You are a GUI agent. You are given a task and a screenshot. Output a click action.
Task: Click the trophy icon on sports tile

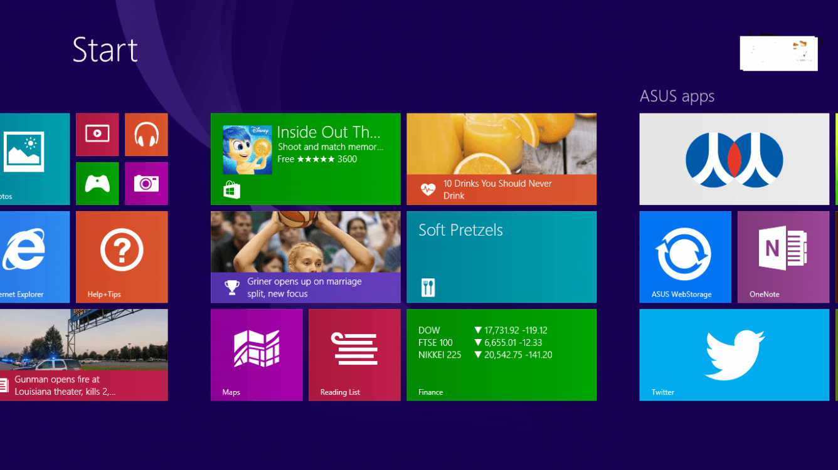[x=232, y=288]
